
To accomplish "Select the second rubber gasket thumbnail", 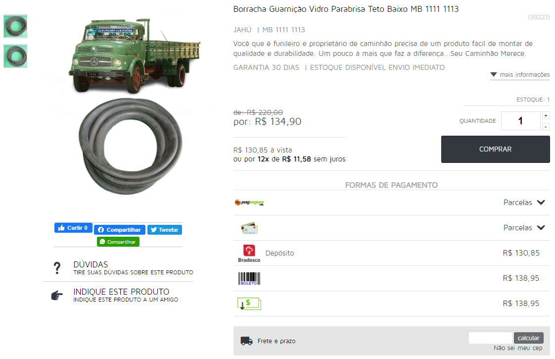I will (x=15, y=56).
